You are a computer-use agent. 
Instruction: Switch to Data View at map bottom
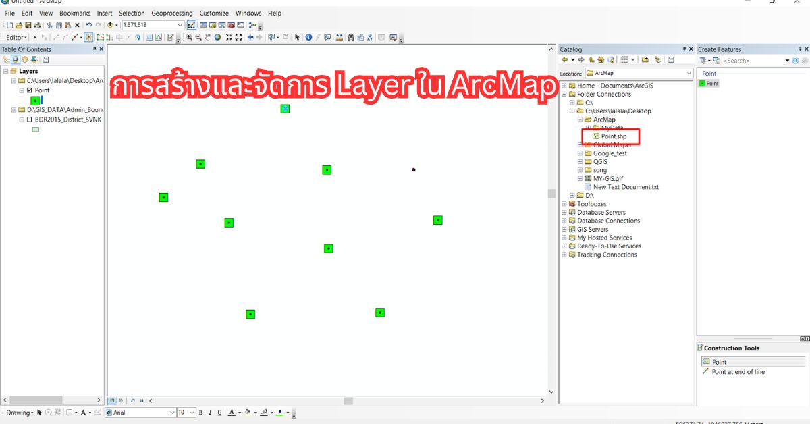point(112,400)
